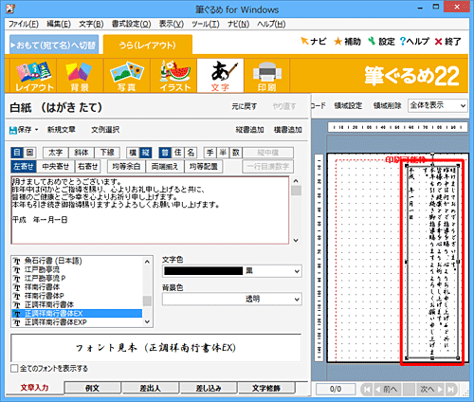Select 縦 vertical writing
This screenshot has height=402, width=474.
145,153
